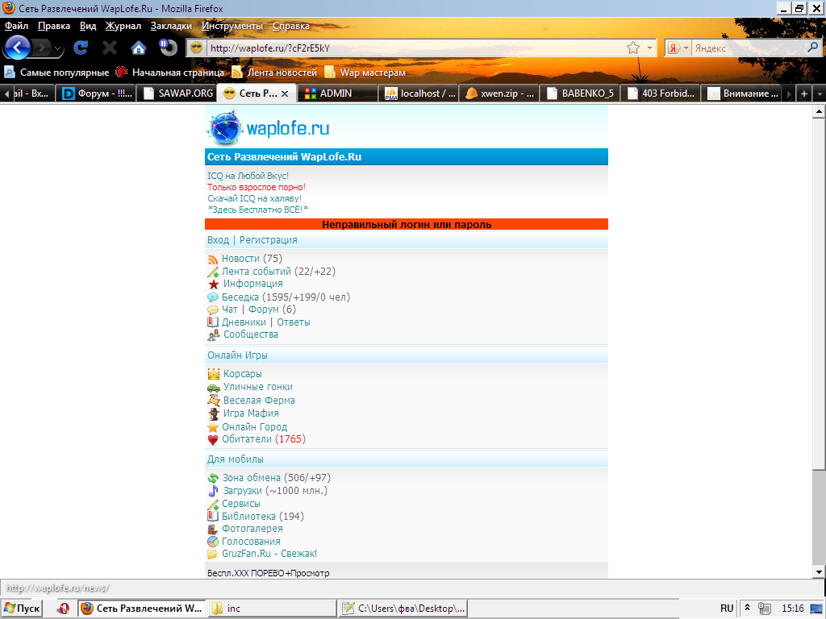The image size is (826, 619).
Task: Open the Форум link
Action: click(x=264, y=309)
